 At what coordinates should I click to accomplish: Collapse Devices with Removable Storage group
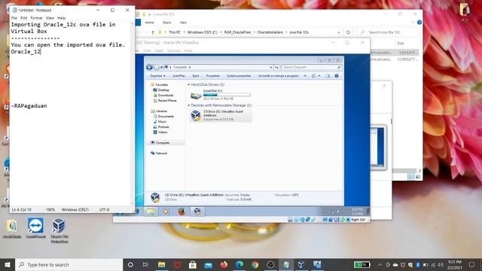[189, 105]
